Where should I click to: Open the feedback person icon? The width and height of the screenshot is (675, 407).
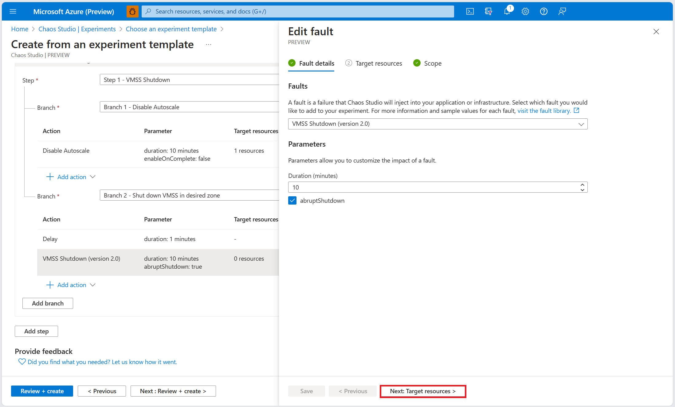562,11
